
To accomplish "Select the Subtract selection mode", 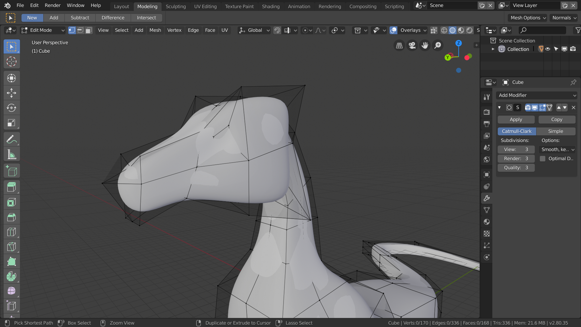I will [80, 18].
